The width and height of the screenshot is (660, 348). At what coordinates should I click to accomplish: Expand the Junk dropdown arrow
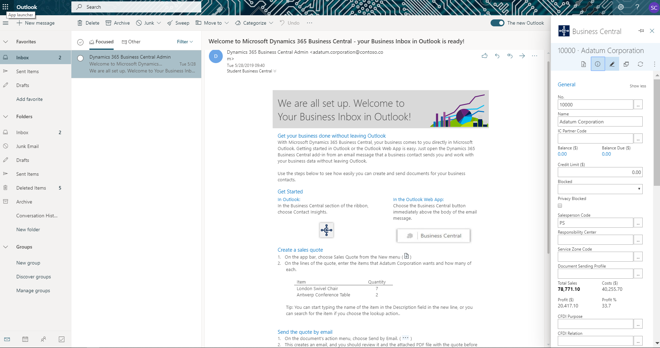[159, 23]
